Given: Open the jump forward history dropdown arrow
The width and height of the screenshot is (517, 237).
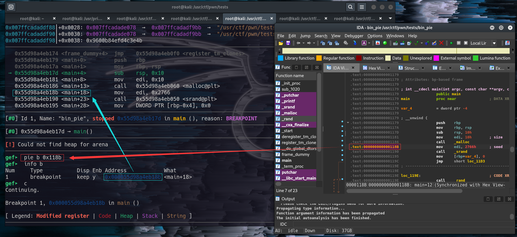Looking at the screenshot, I should (x=314, y=43).
